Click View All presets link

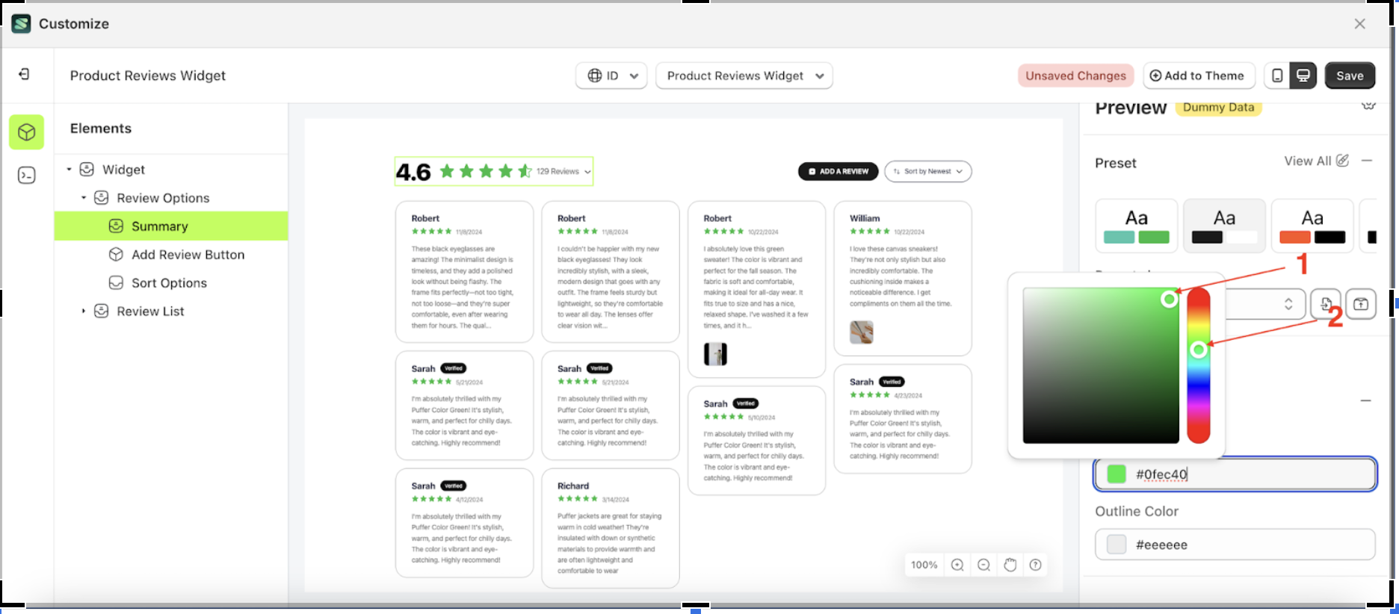[x=1307, y=161]
